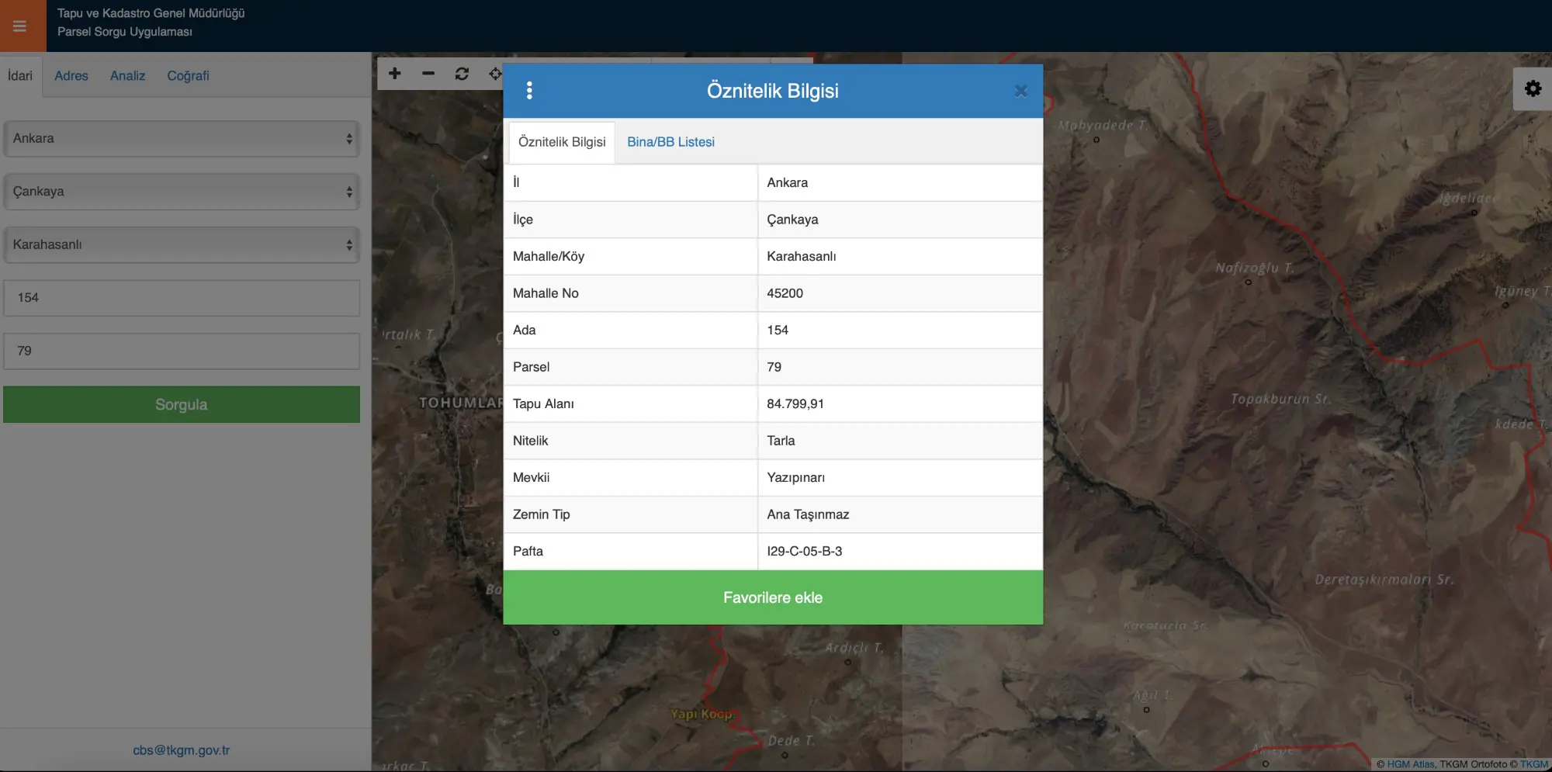Zoom out with the minus map icon
The height and width of the screenshot is (772, 1552).
pyautogui.click(x=428, y=74)
